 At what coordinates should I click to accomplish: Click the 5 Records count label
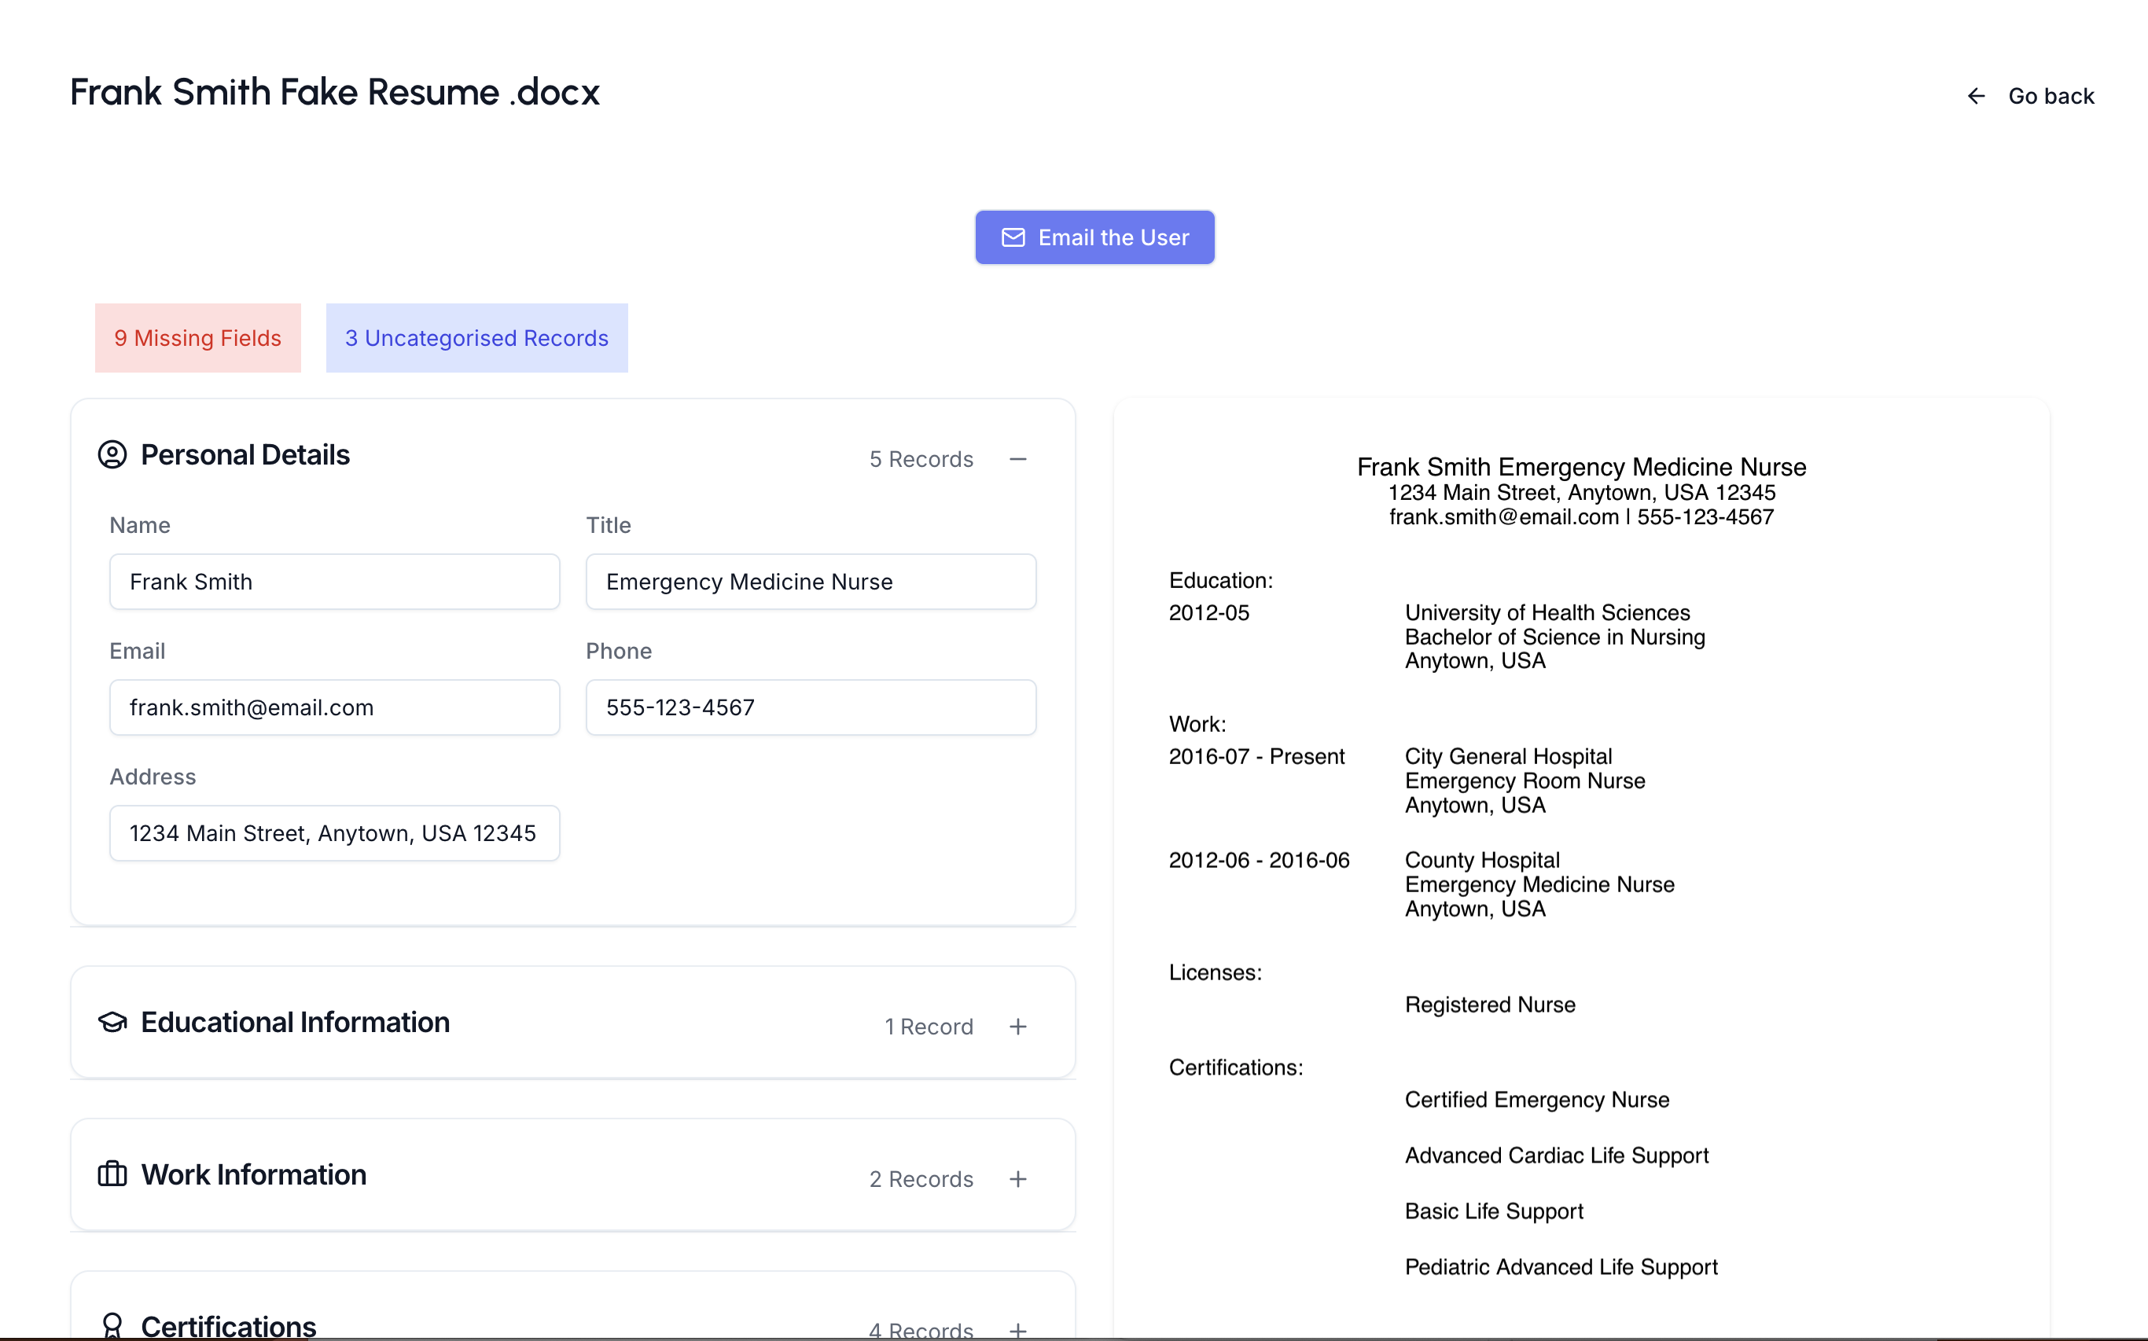921,459
